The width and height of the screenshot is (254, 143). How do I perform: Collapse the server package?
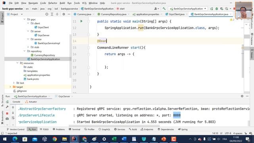[28, 31]
